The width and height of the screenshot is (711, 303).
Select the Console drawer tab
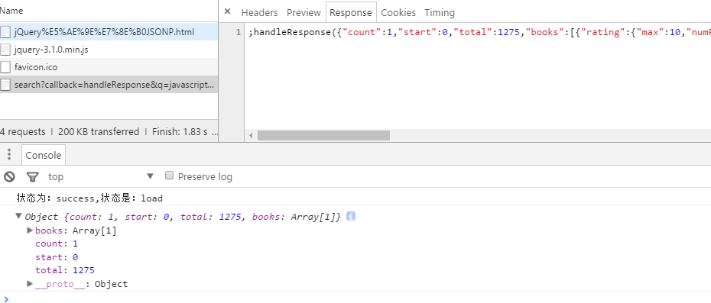(x=44, y=155)
